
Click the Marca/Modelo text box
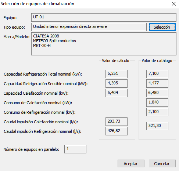click(104, 44)
